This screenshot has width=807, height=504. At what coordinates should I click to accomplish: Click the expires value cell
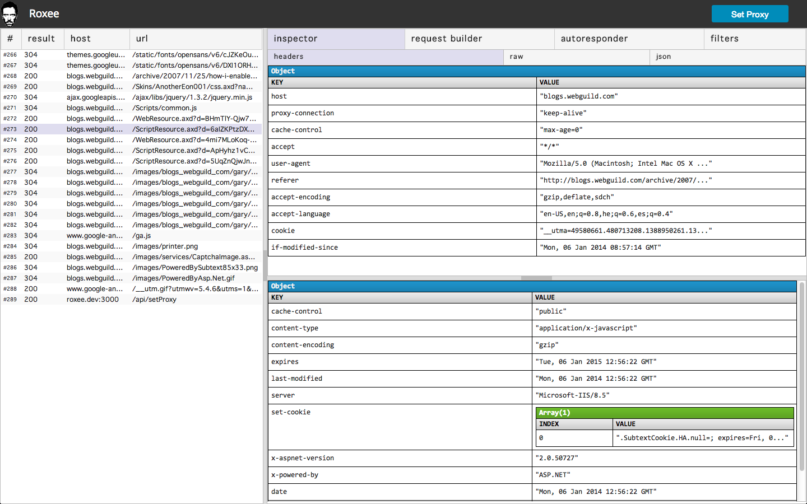pos(664,362)
